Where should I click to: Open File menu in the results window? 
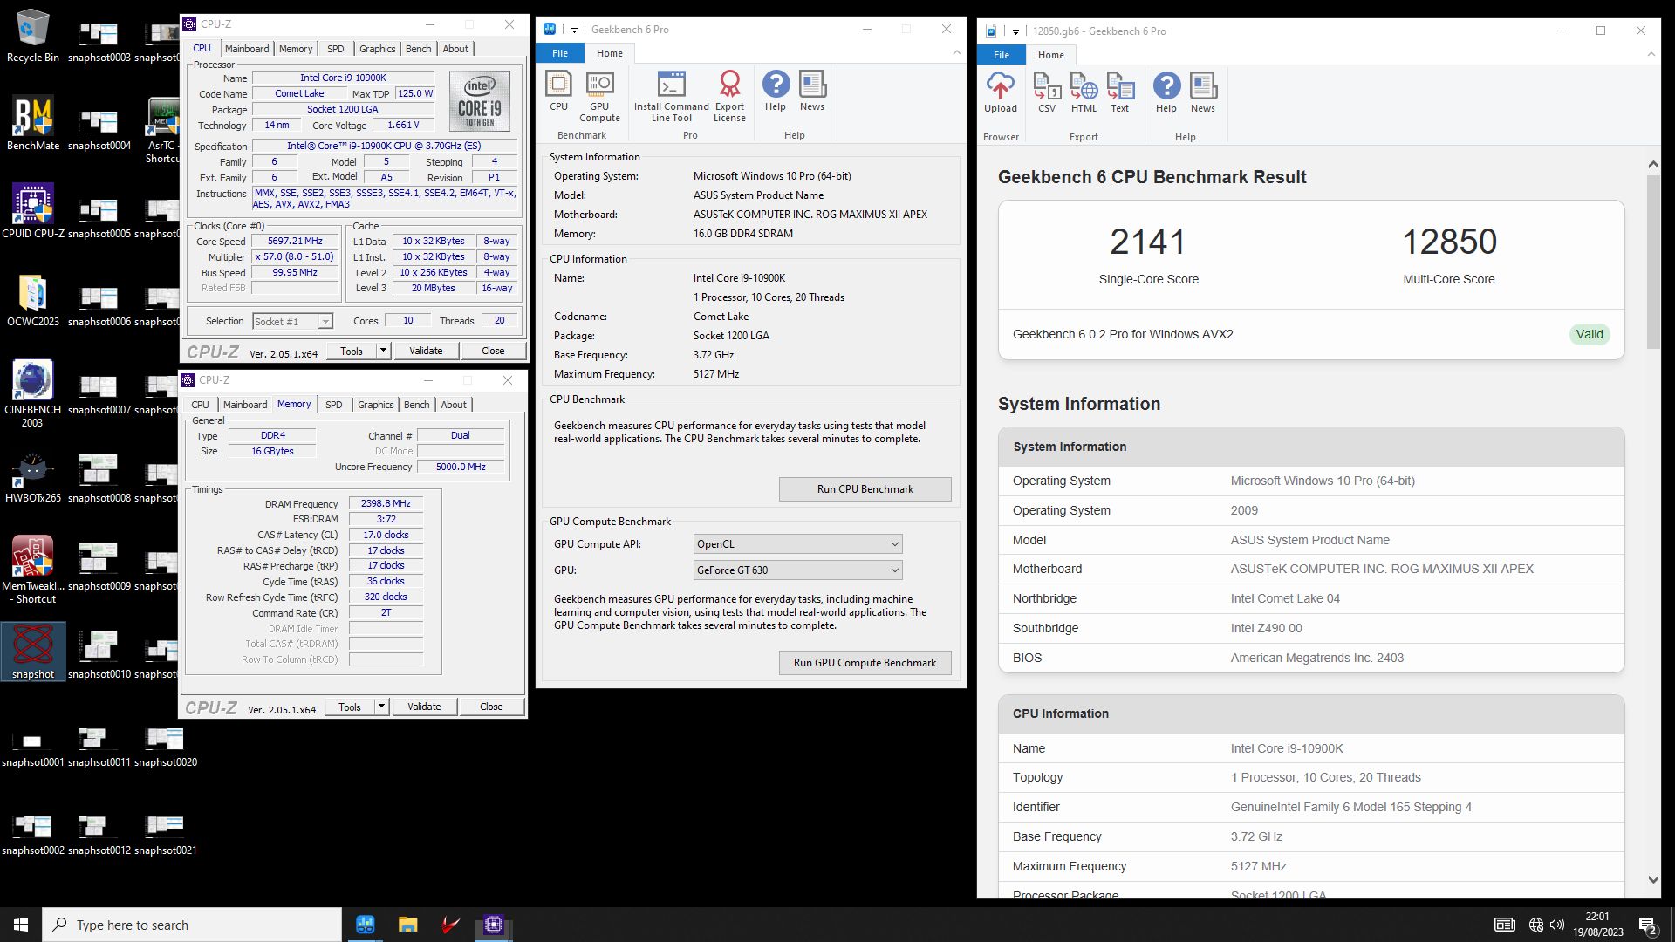point(1002,55)
